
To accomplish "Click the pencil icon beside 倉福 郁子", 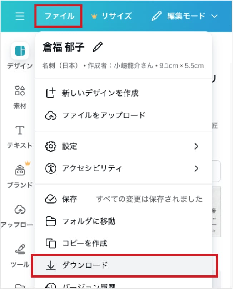I will pos(97,47).
